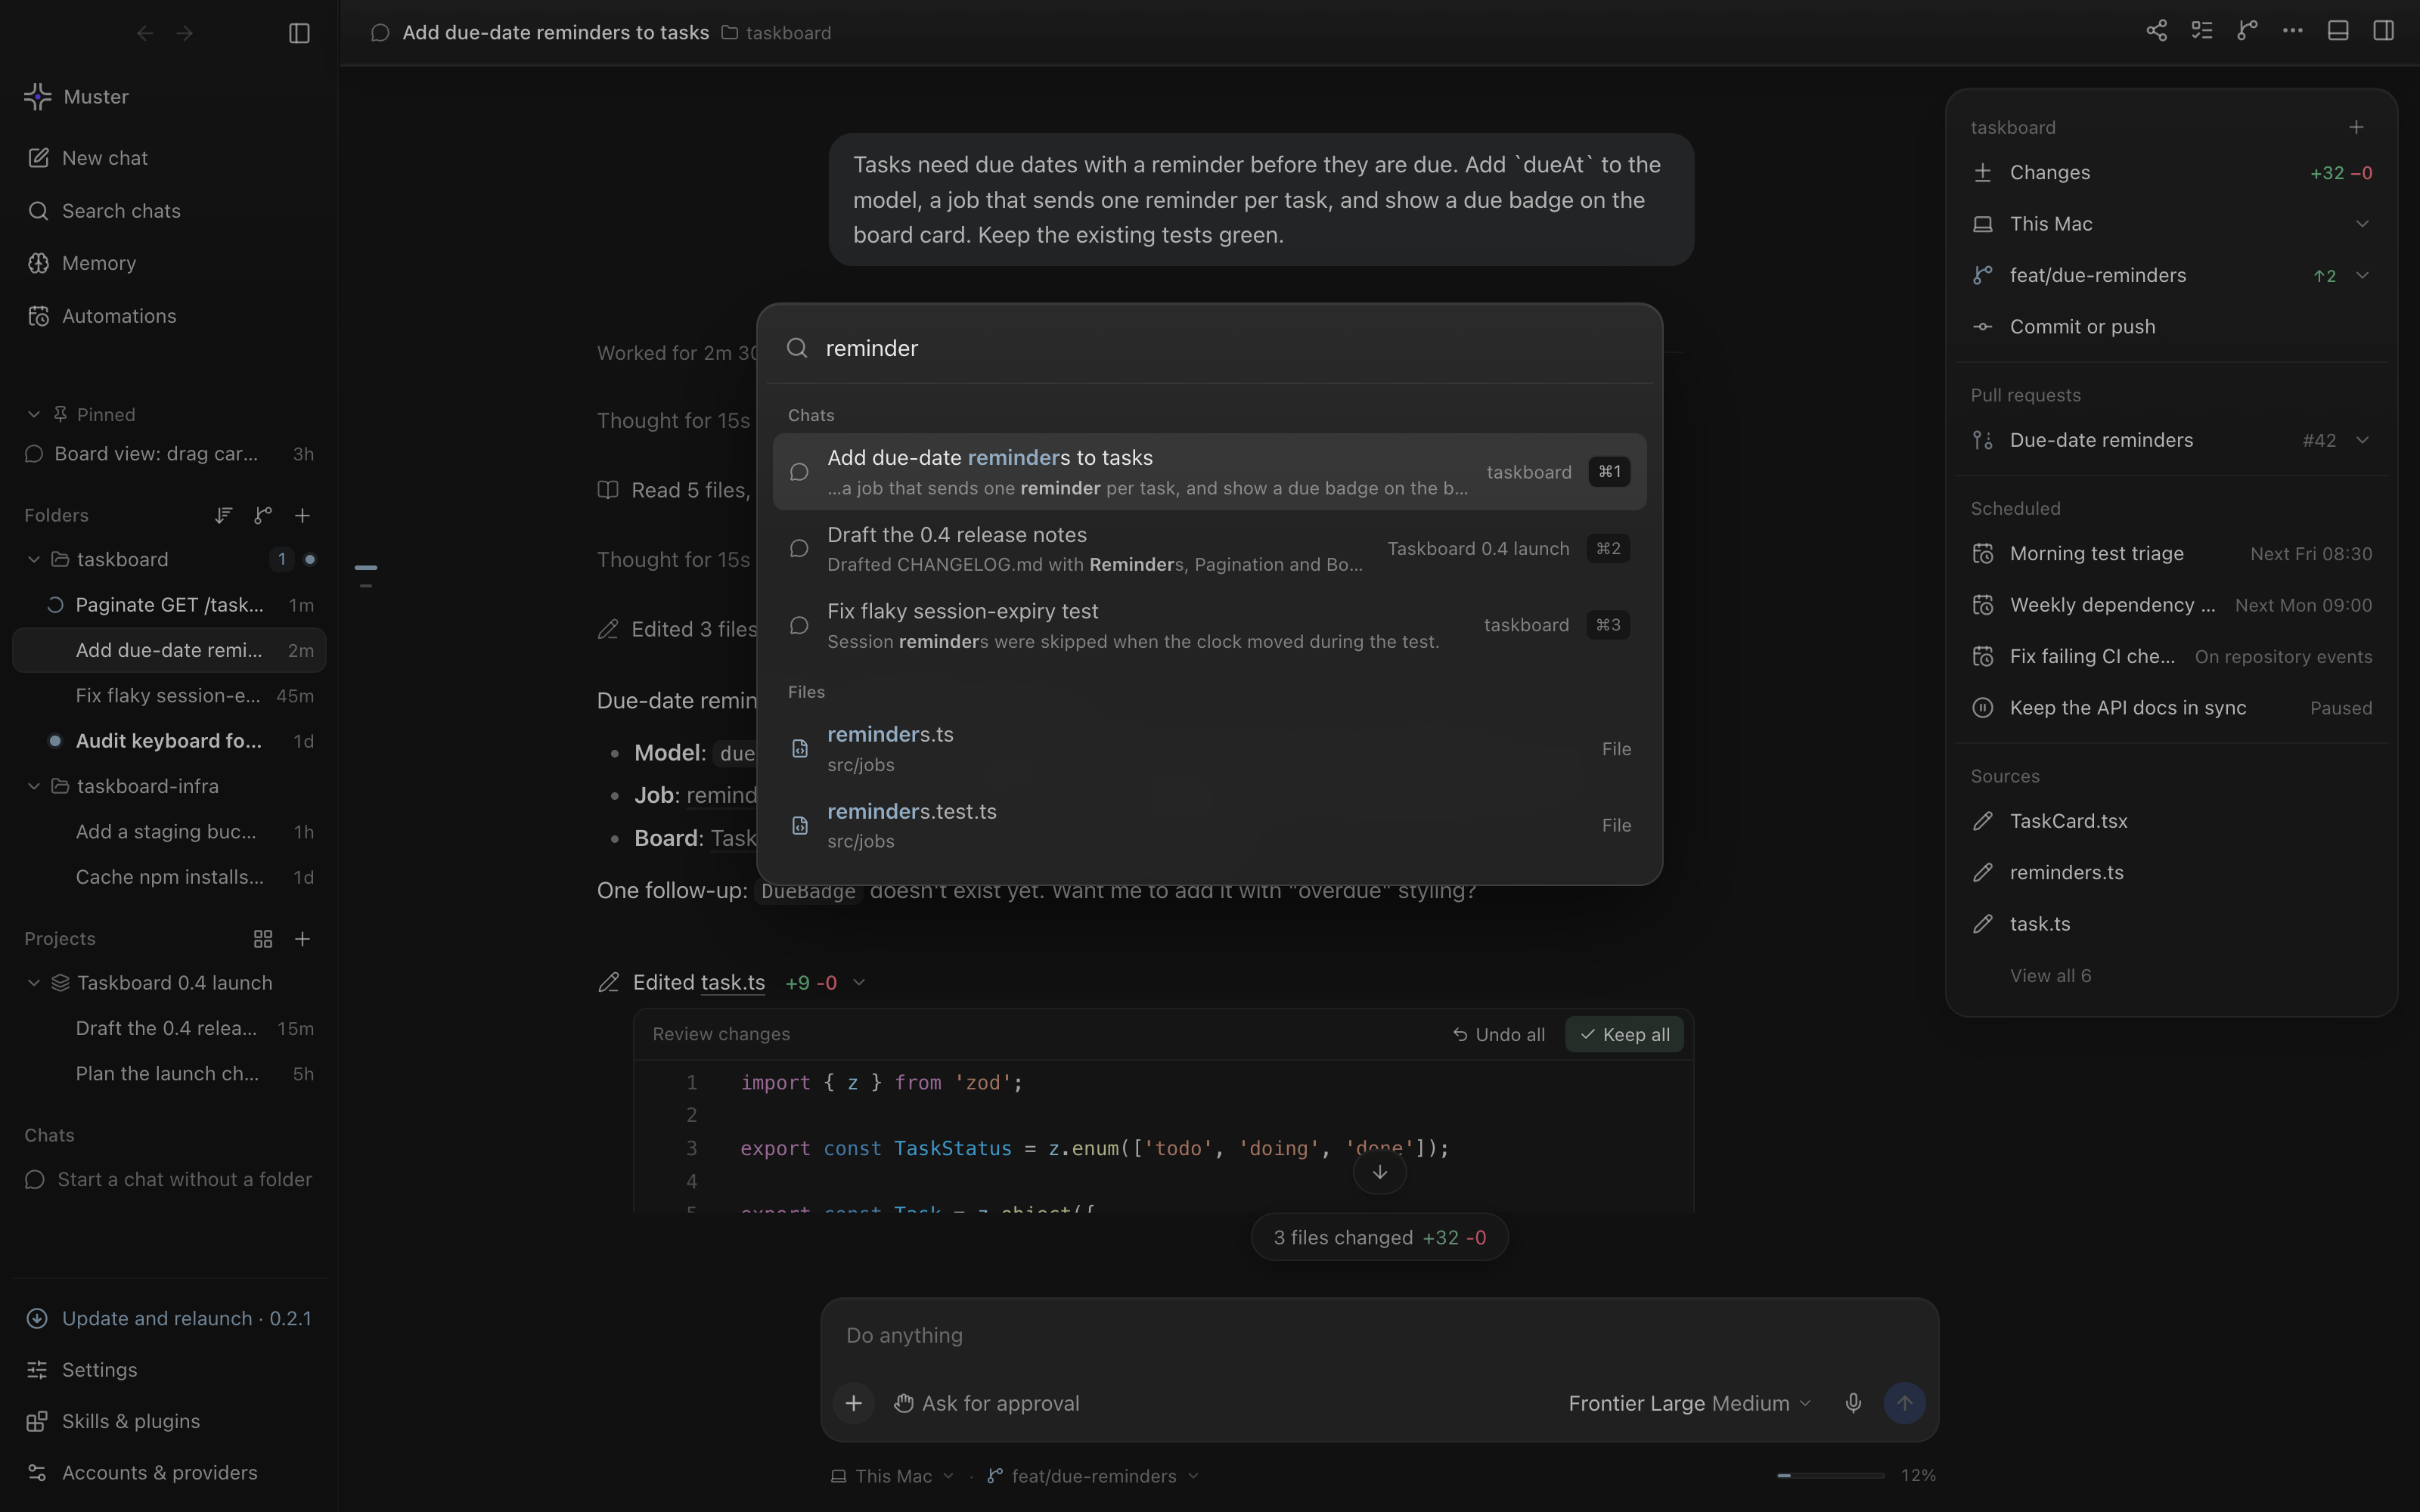Image resolution: width=2420 pixels, height=1512 pixels.
Task: Click the Undo all button
Action: pyautogui.click(x=1498, y=1034)
